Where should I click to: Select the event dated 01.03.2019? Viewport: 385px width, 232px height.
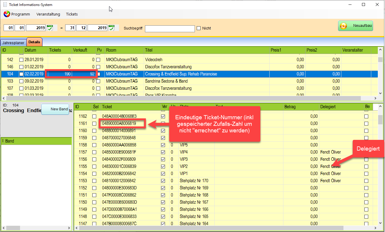(x=189, y=88)
